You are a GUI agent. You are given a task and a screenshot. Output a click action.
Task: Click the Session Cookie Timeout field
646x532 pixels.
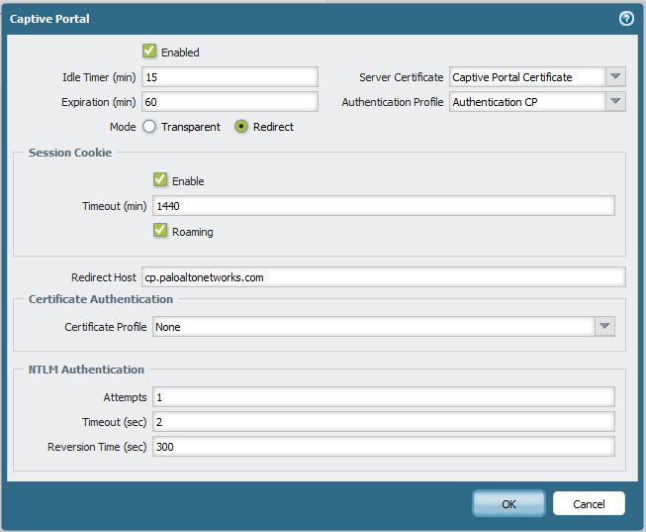pyautogui.click(x=383, y=205)
